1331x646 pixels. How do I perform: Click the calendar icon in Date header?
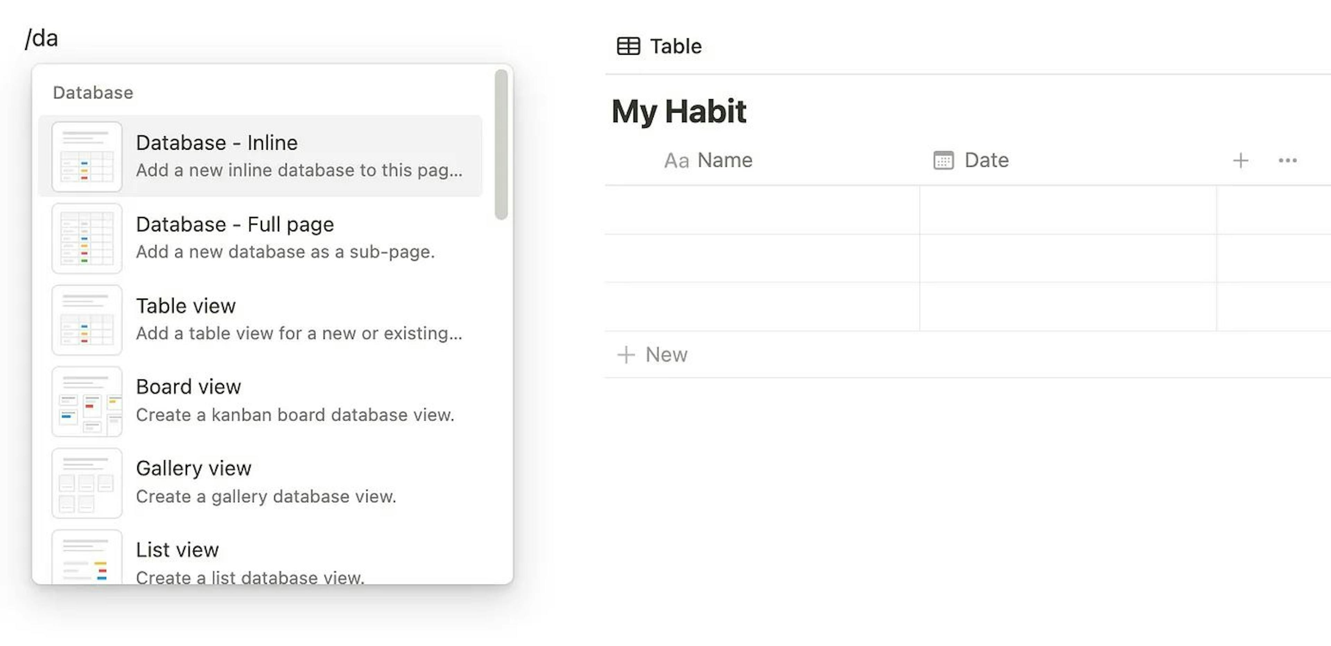pyautogui.click(x=943, y=161)
